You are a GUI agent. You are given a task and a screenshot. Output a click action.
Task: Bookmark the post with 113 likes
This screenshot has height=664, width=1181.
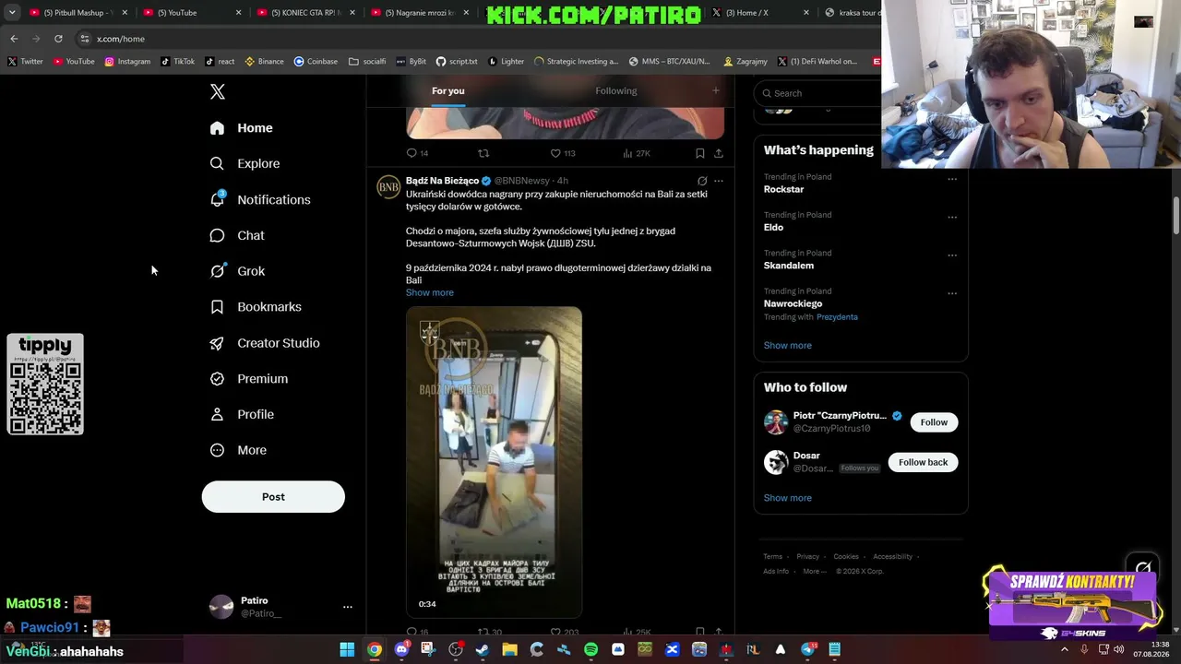(x=700, y=153)
